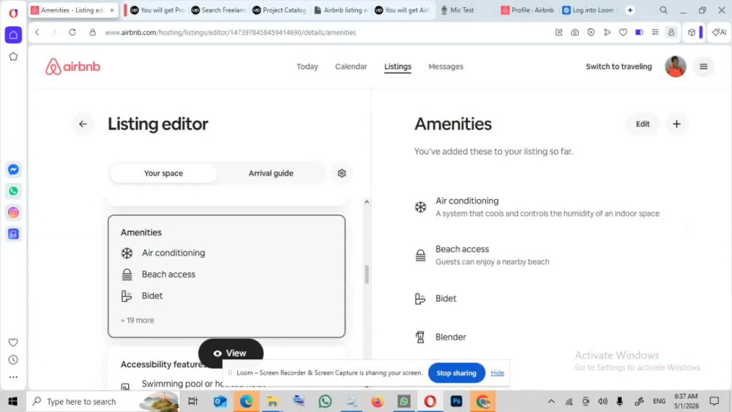The height and width of the screenshot is (412, 732).
Task: Open the profile avatar picture
Action: coord(676,67)
